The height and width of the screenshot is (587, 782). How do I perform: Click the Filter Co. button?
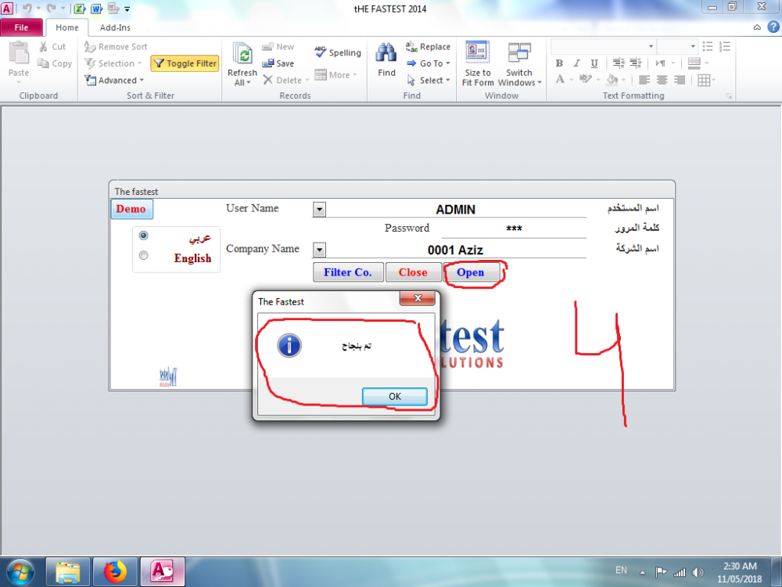pos(348,272)
